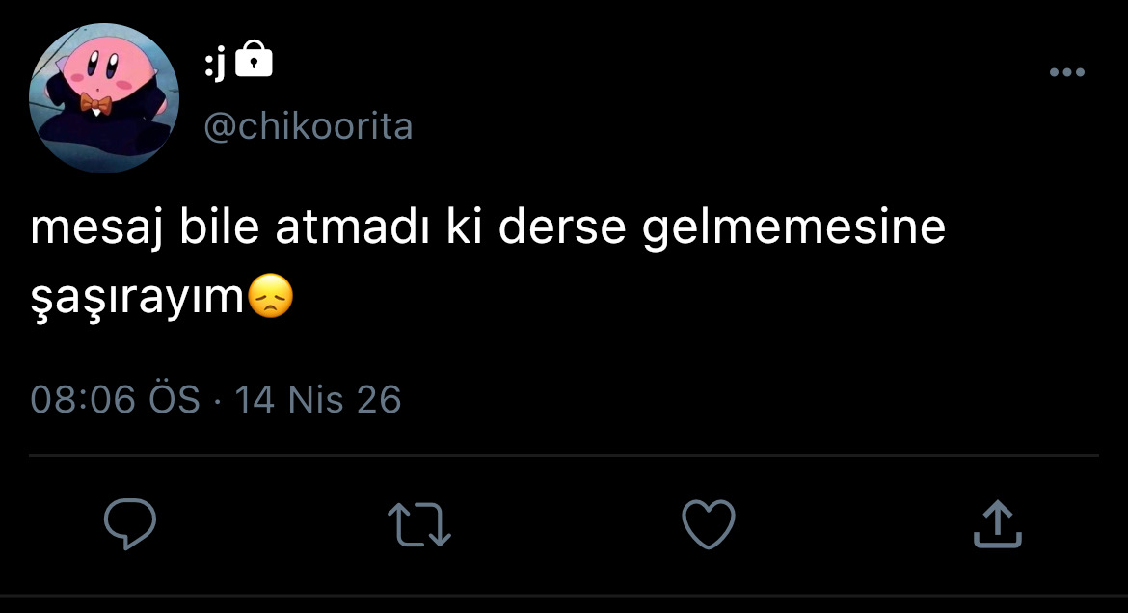Image resolution: width=1128 pixels, height=613 pixels.
Task: Open the reply speech bubble icon
Action: (130, 523)
